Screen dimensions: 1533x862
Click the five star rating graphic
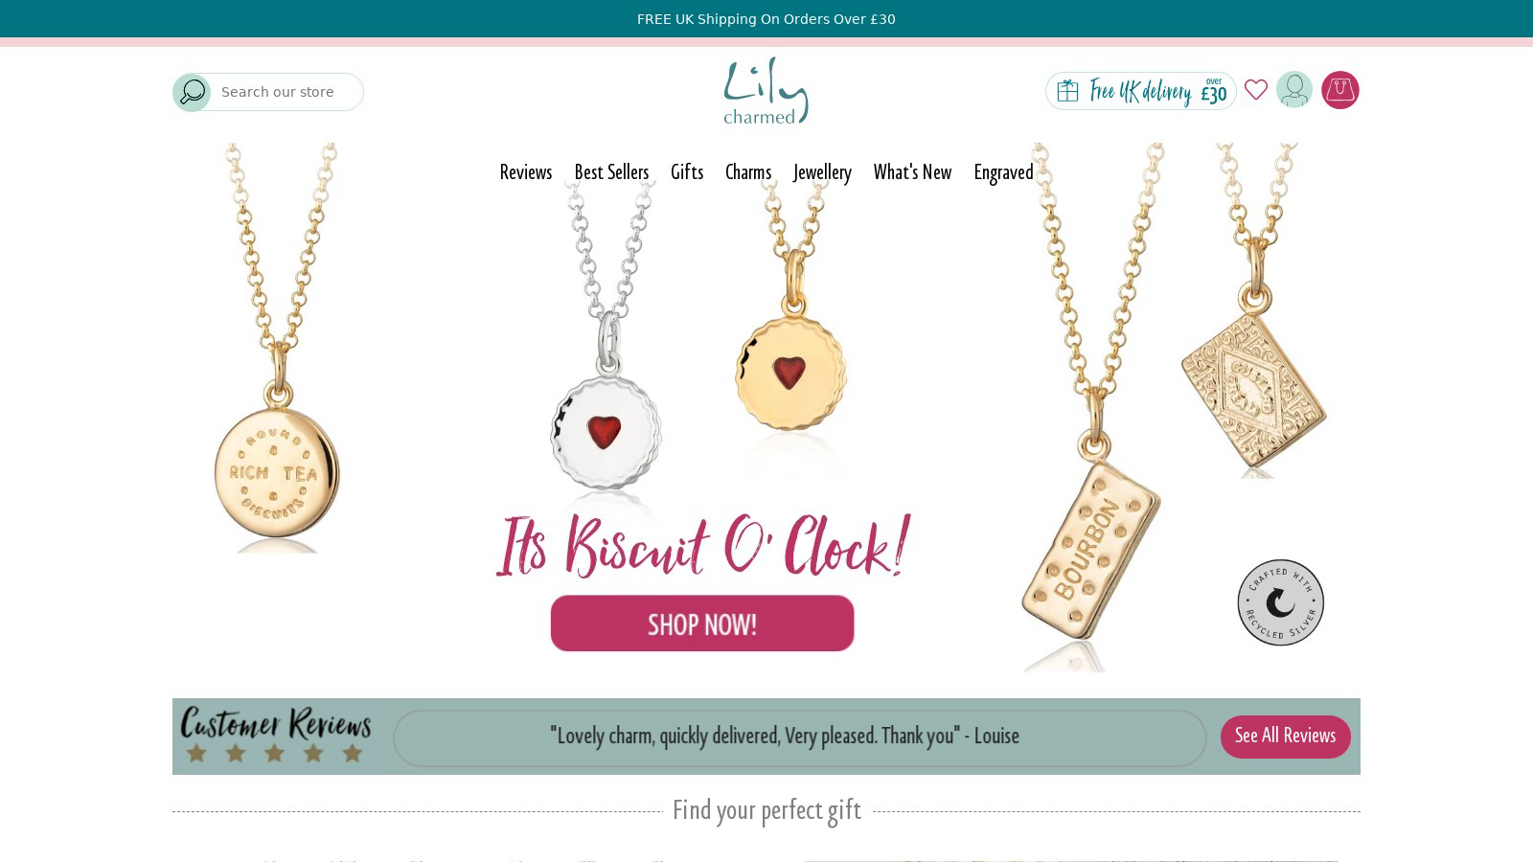click(x=275, y=754)
